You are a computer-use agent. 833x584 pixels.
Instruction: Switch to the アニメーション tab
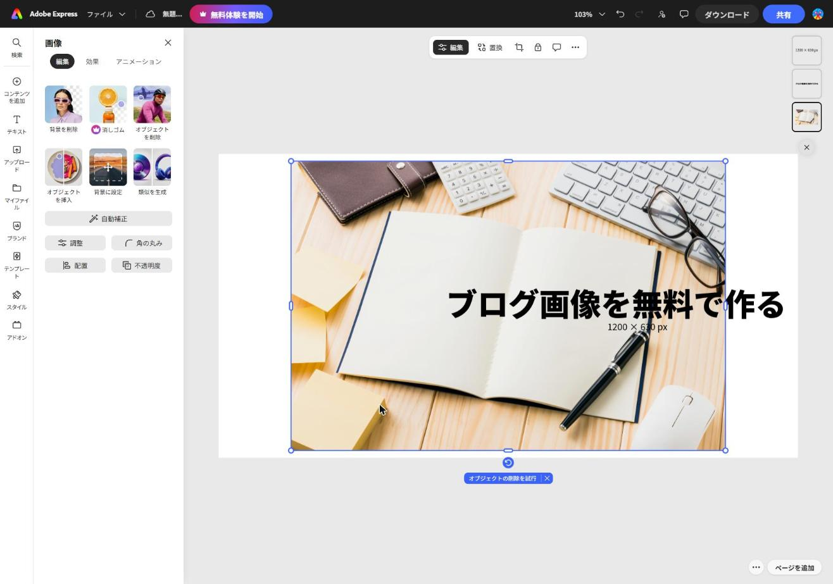click(139, 61)
